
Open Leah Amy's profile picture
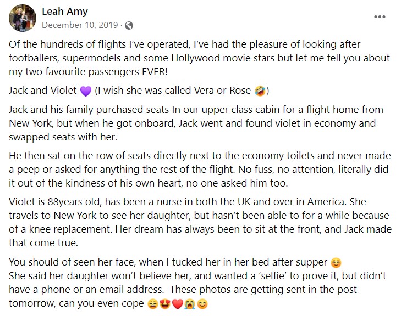23,18
